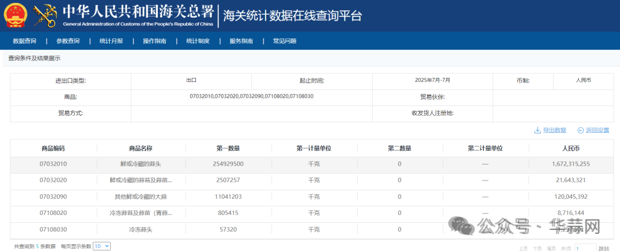Click the back-arrow icon beside 返回设置

(x=580, y=130)
